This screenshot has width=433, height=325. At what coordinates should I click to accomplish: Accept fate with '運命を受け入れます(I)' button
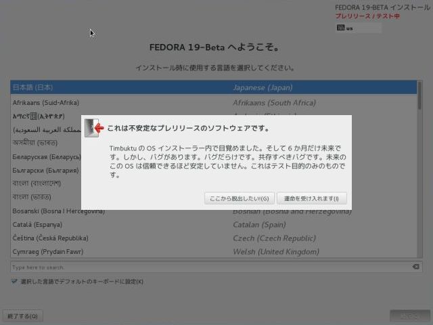tap(311, 198)
